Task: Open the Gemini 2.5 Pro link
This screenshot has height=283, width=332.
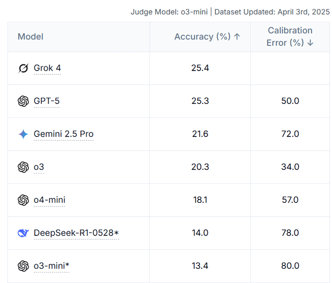Action: (64, 134)
